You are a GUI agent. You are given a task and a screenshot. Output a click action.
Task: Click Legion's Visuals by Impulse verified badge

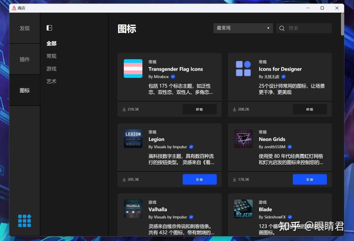[x=191, y=147]
